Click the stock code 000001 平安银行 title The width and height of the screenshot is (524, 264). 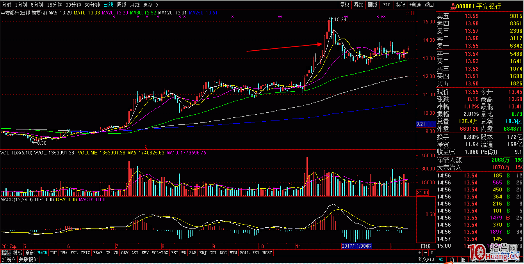(x=478, y=6)
